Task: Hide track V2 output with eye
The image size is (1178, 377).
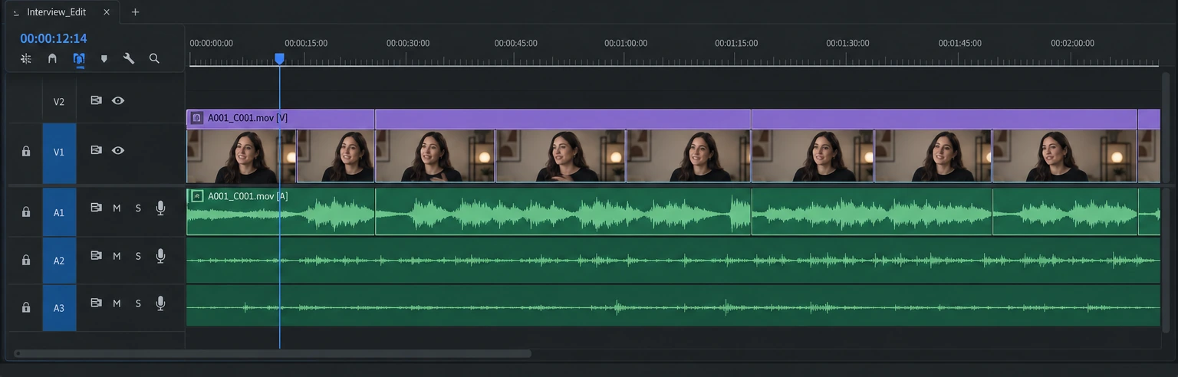Action: coord(118,100)
